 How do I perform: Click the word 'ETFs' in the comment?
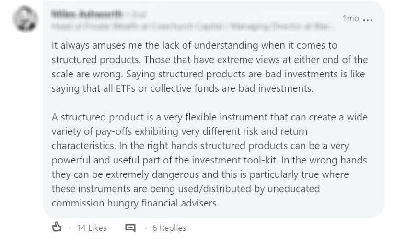tap(131, 88)
